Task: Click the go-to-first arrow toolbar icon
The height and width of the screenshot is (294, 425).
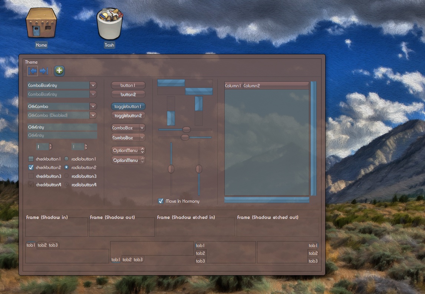Action: 33,71
